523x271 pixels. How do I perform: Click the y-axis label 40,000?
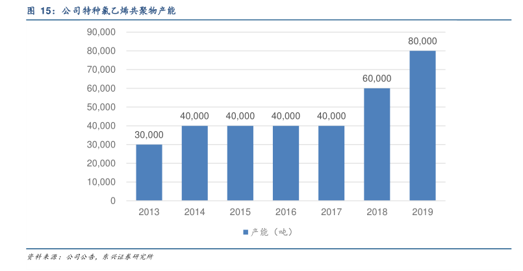click(x=101, y=126)
